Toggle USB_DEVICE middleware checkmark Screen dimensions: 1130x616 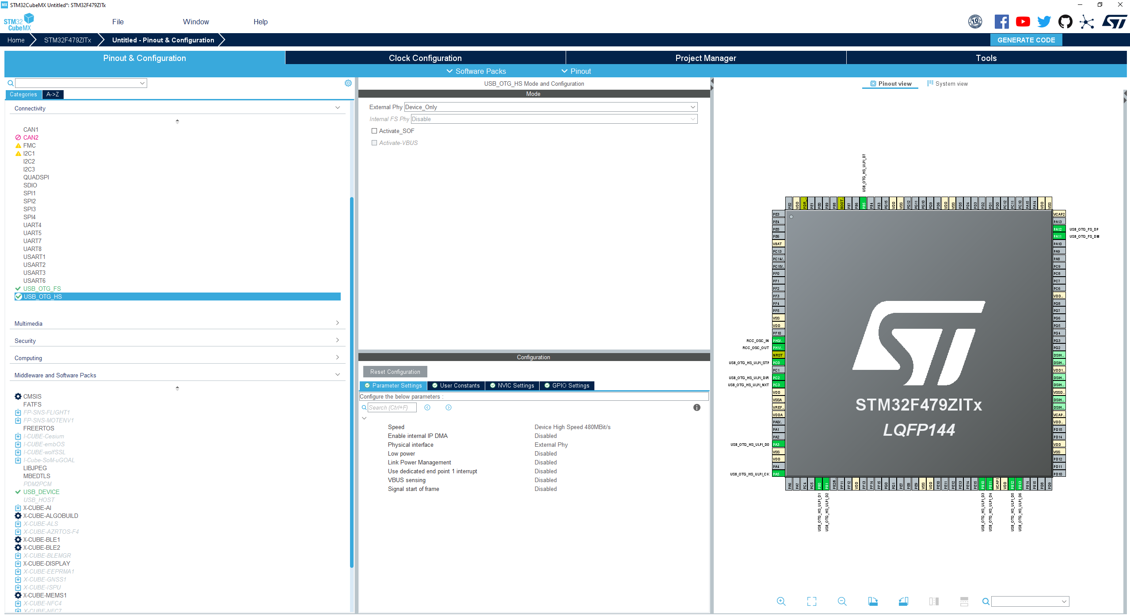(18, 492)
